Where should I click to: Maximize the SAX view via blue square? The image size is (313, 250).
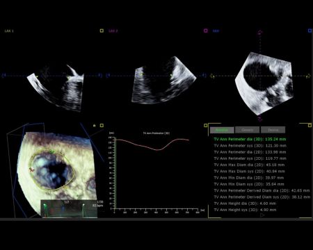pos(310,31)
